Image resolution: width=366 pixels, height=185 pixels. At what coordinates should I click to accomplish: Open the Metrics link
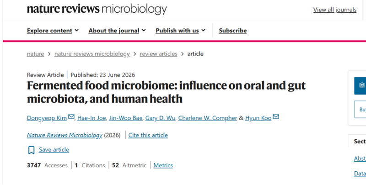pyautogui.click(x=163, y=165)
